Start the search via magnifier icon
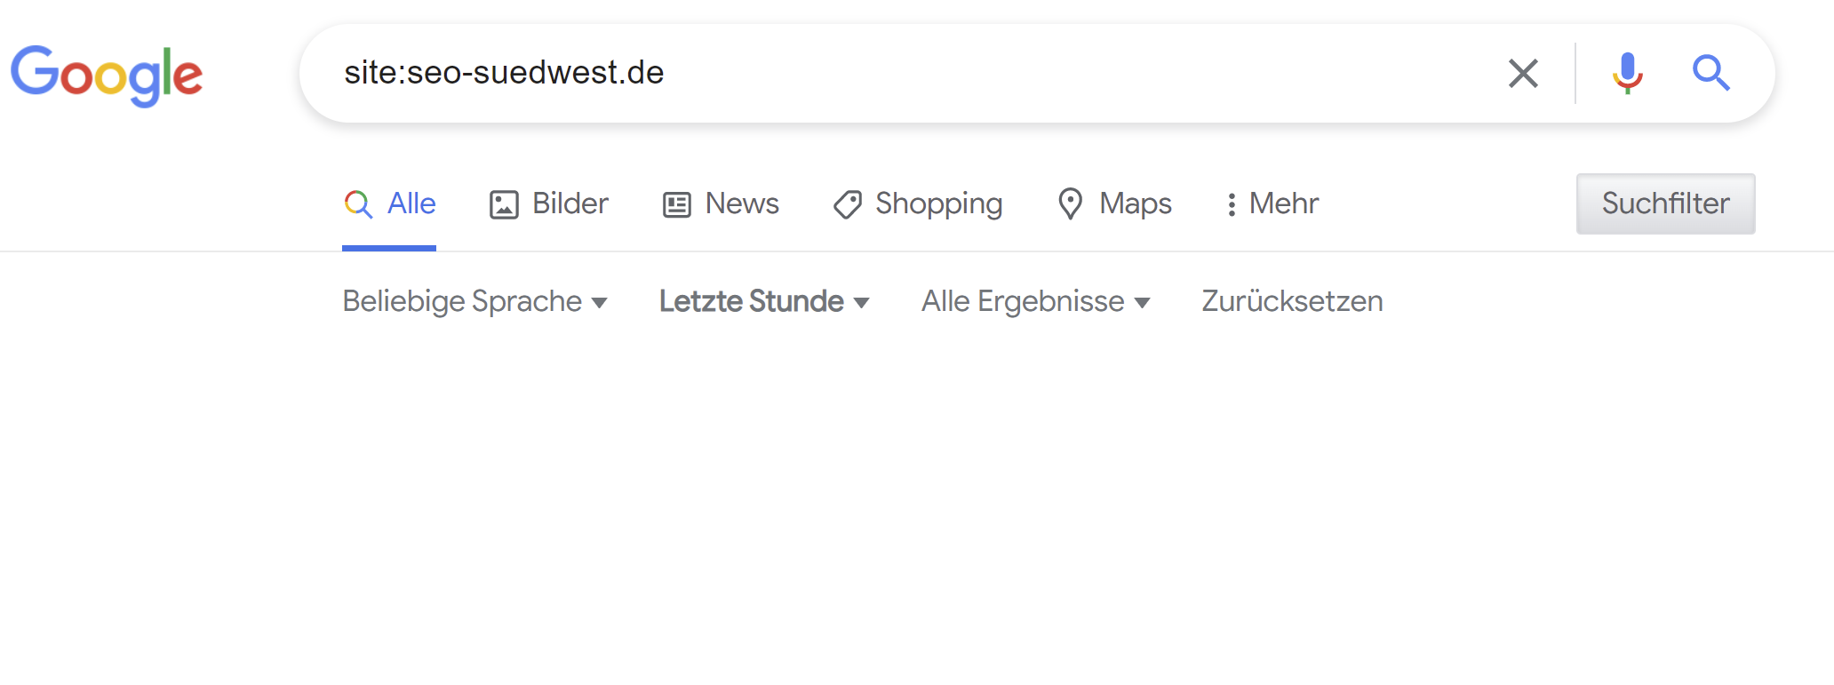 (1711, 73)
